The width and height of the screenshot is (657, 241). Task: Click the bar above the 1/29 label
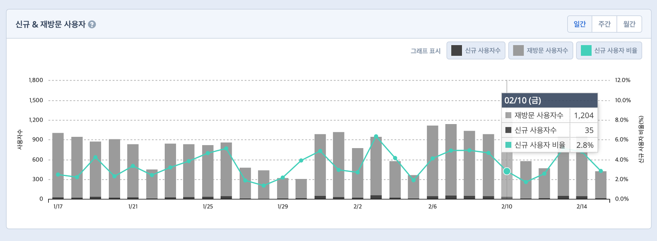[x=283, y=188]
